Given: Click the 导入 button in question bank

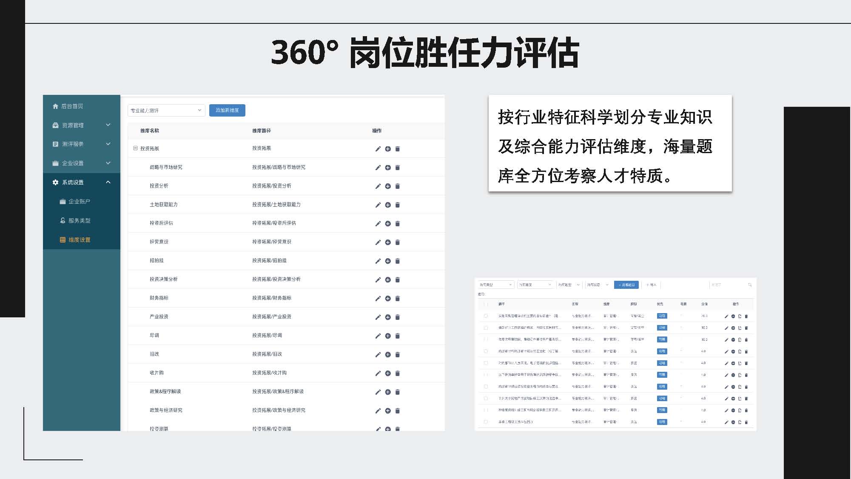Looking at the screenshot, I should point(652,285).
